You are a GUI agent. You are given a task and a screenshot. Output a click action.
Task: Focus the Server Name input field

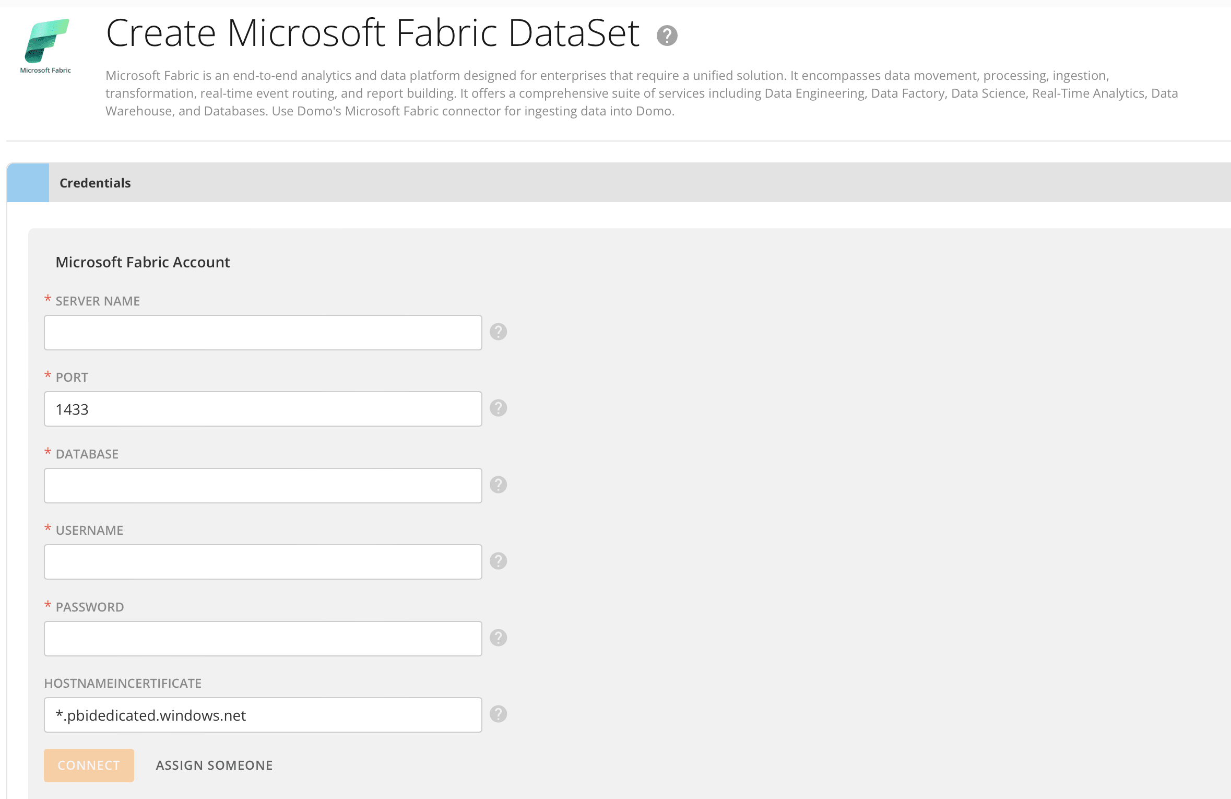click(263, 333)
